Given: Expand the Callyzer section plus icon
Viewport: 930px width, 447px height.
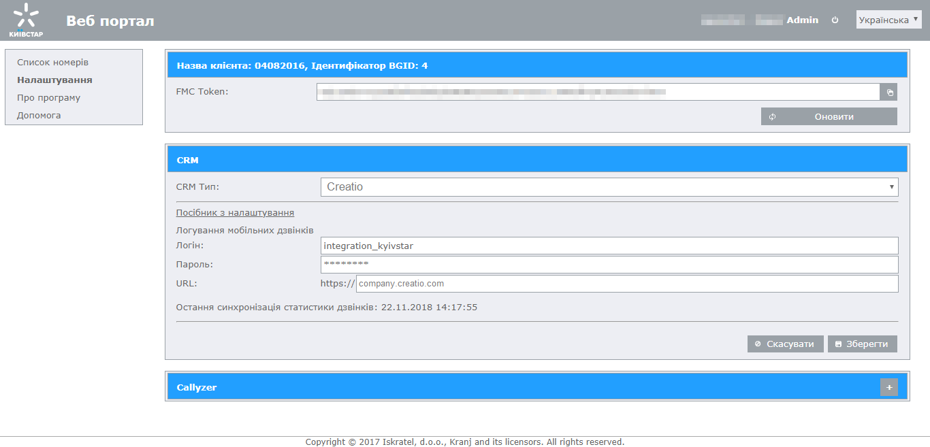Looking at the screenshot, I should coord(888,387).
